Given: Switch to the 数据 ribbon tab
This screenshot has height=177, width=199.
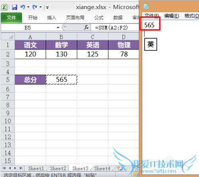Looking at the screenshot, I should [x=118, y=17].
